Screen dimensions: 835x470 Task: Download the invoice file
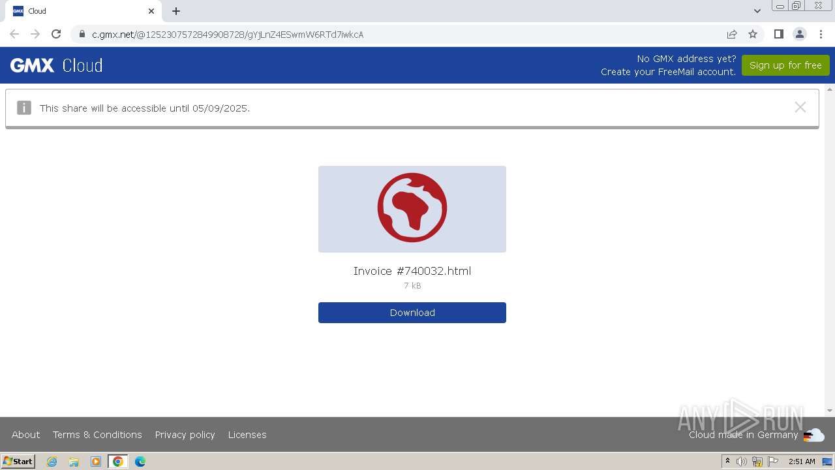(x=412, y=313)
